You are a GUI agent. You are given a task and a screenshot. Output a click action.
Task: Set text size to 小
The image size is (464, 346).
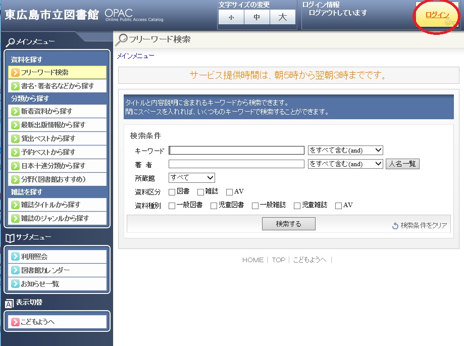pos(231,17)
